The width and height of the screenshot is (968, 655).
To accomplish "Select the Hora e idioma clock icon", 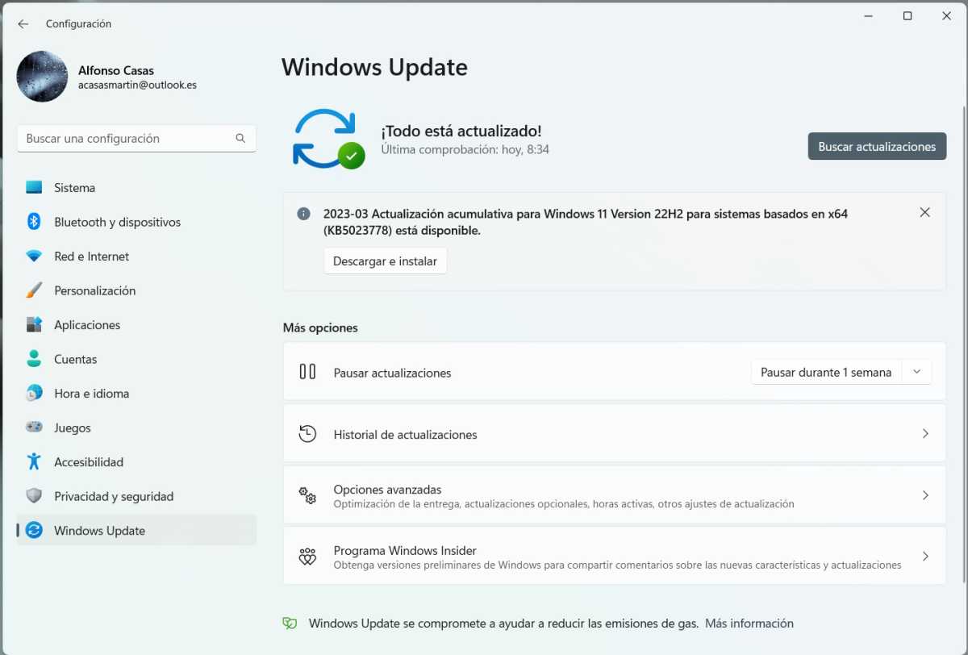I will tap(34, 394).
